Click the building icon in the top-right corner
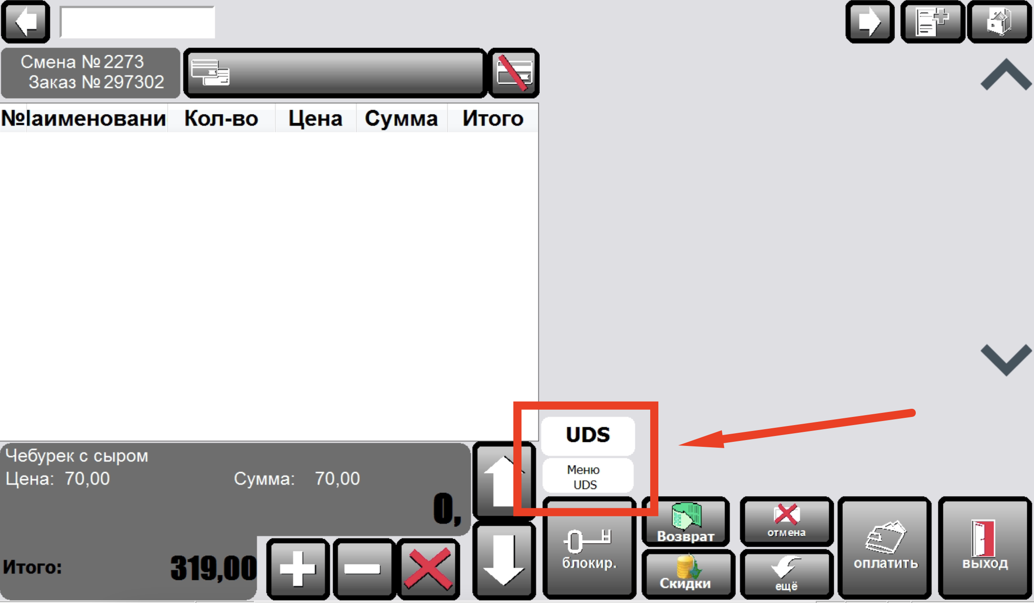Image resolution: width=1034 pixels, height=603 pixels. (1000, 21)
